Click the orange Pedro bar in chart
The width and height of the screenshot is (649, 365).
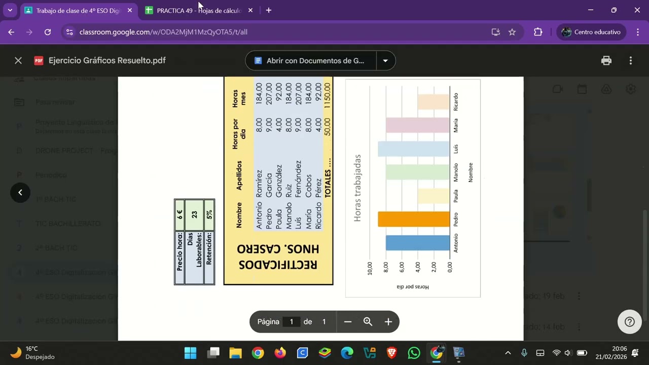click(414, 219)
